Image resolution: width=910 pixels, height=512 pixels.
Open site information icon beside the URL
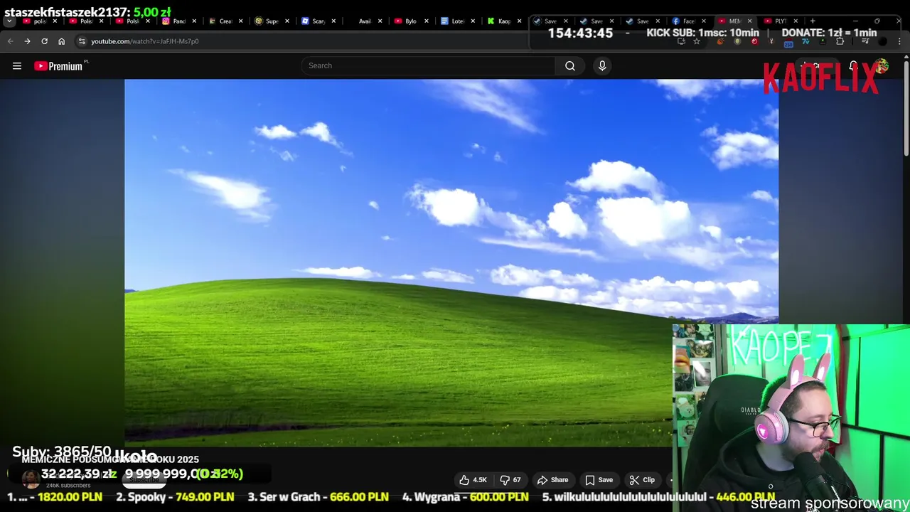(82, 41)
